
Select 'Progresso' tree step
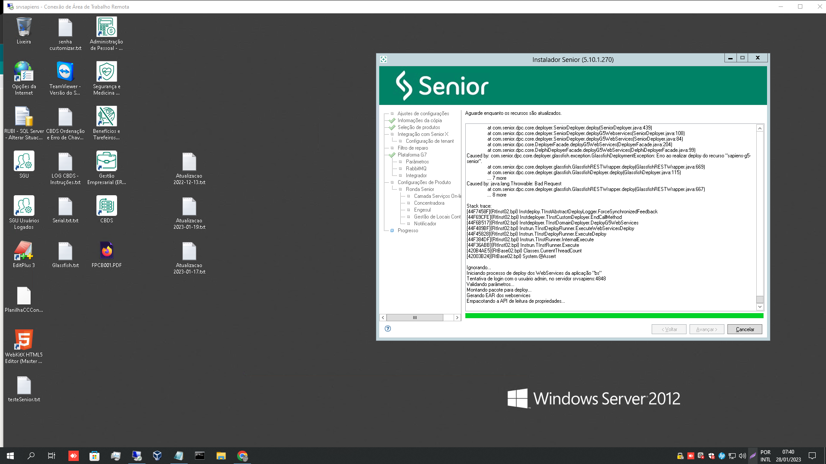[x=408, y=230]
